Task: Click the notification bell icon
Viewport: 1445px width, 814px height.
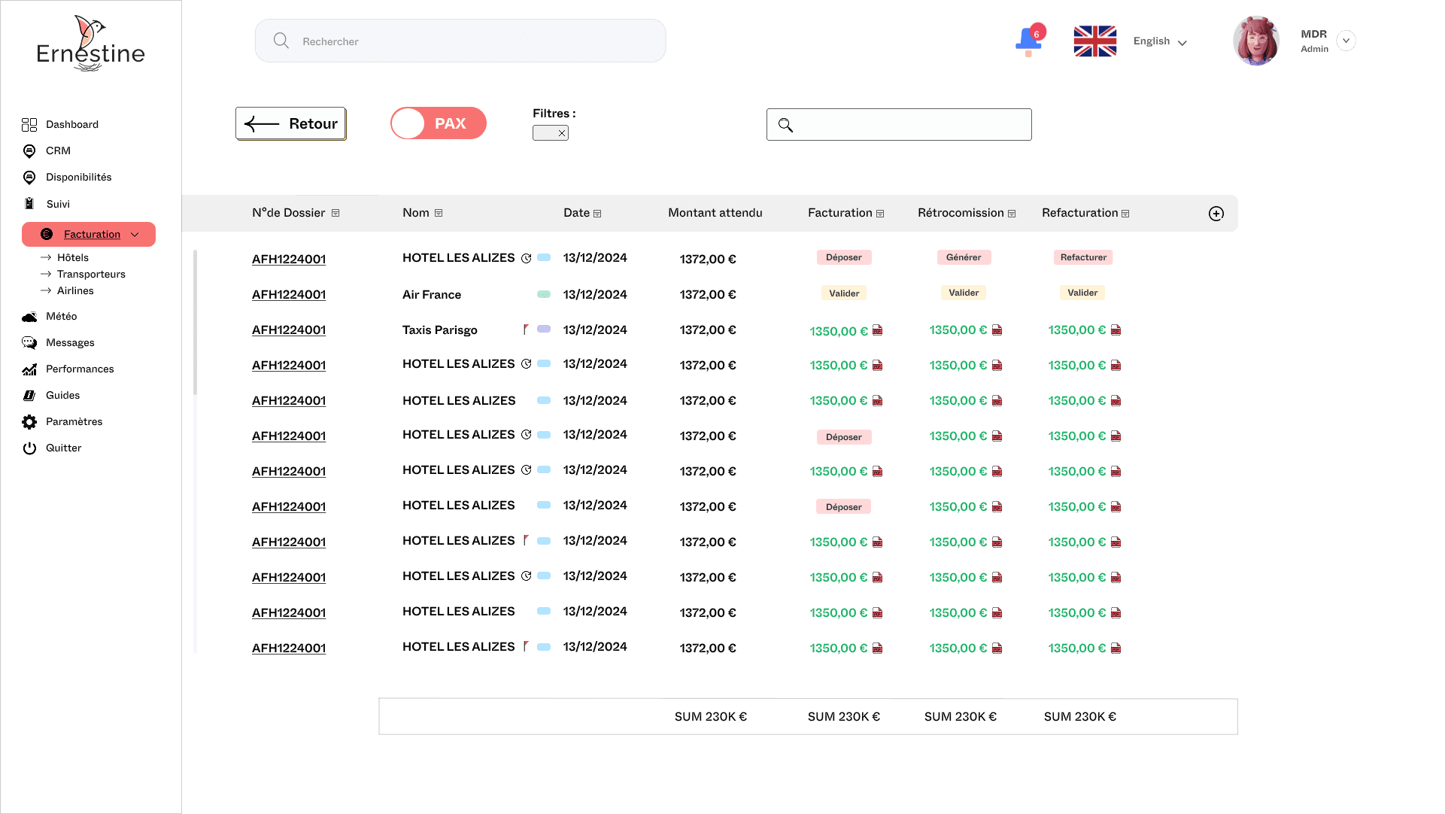Action: (x=1028, y=41)
